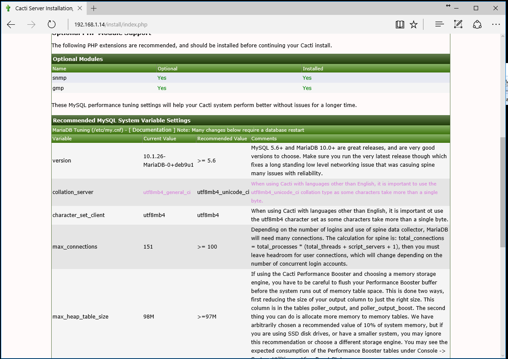Image resolution: width=508 pixels, height=359 pixels.
Task: Click the browser Forward arrow
Action: coord(31,24)
